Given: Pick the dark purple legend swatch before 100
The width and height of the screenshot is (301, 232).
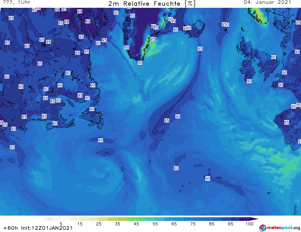Looking at the screenshot, I should 245,219.
